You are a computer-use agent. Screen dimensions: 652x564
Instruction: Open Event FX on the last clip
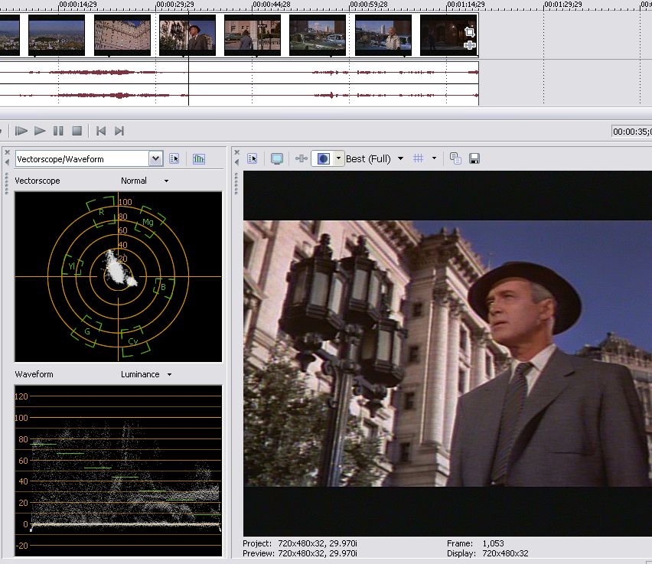[469, 45]
